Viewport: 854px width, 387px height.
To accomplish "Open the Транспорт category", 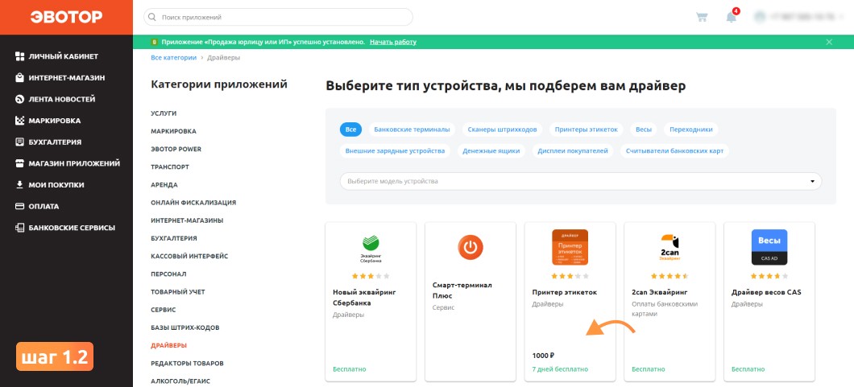I will 170,167.
